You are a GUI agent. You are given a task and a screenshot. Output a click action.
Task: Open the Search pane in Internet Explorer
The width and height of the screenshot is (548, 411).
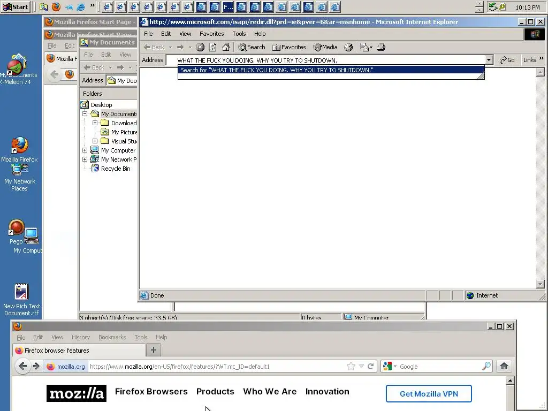252,47
